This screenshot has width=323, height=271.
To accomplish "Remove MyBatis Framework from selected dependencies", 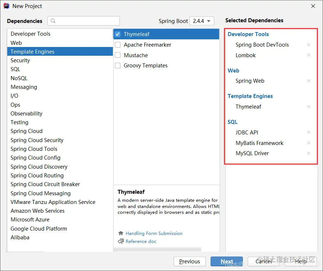I will (x=308, y=143).
